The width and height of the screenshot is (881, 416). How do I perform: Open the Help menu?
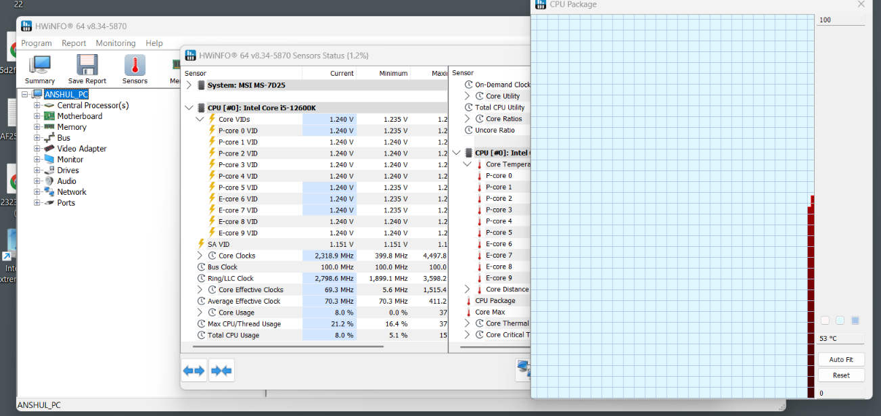point(154,43)
